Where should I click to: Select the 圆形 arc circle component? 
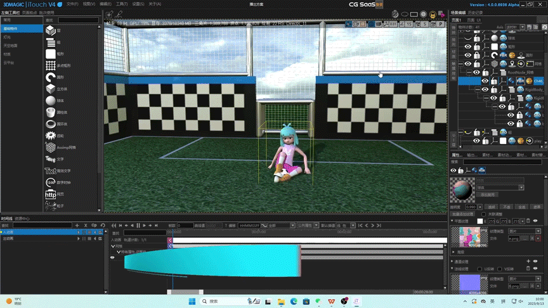click(51, 77)
